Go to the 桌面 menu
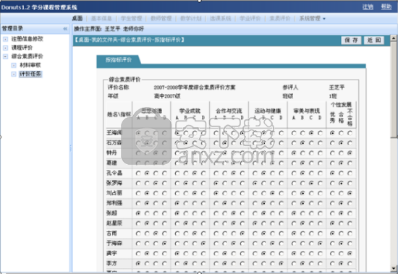This screenshot has width=398, height=274. tap(77, 18)
